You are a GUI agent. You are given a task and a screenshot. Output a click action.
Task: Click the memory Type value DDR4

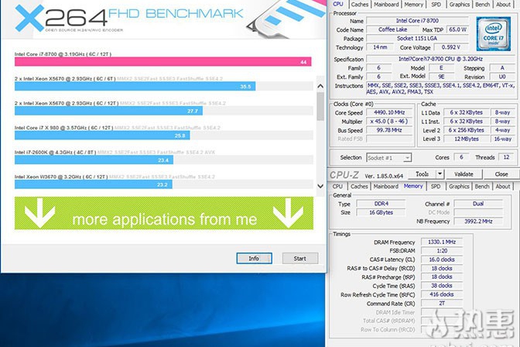point(381,204)
